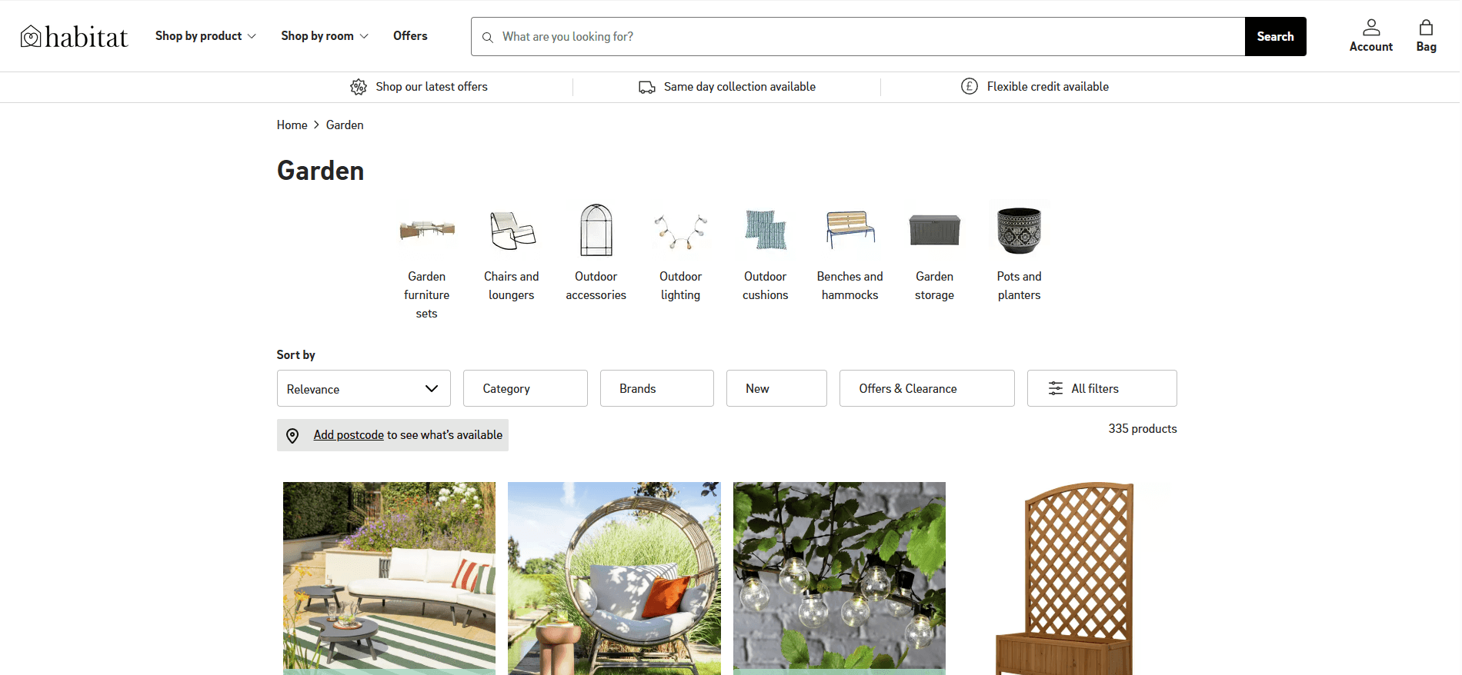1462x675 pixels.
Task: Open 'Chairs and loungers' text link
Action: pos(512,286)
